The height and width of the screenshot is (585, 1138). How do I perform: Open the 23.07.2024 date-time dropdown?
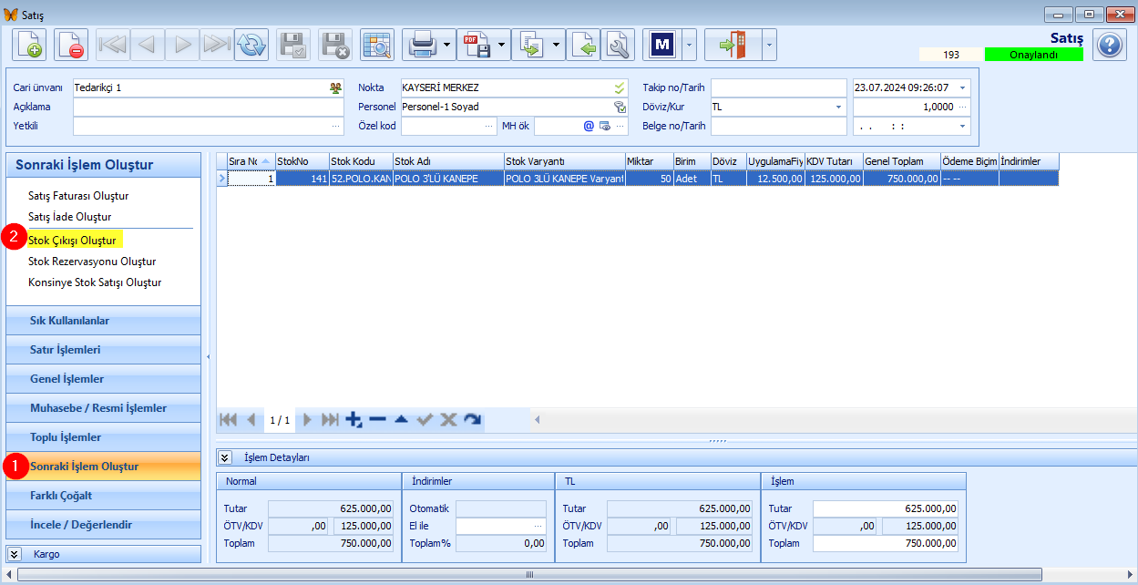coord(962,87)
